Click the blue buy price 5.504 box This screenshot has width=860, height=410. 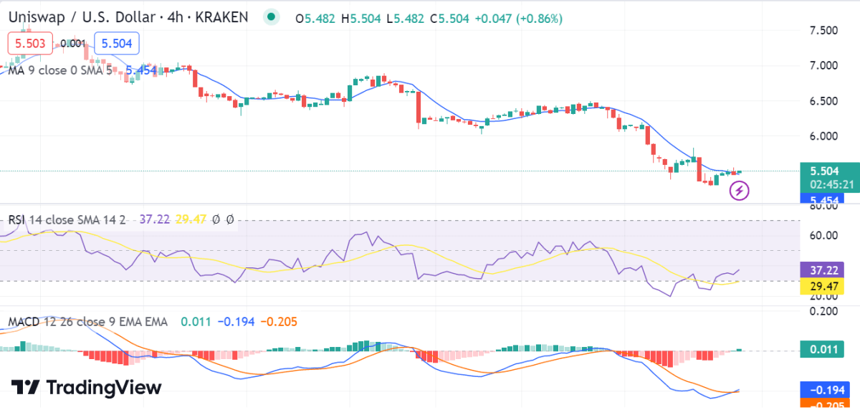(x=117, y=44)
